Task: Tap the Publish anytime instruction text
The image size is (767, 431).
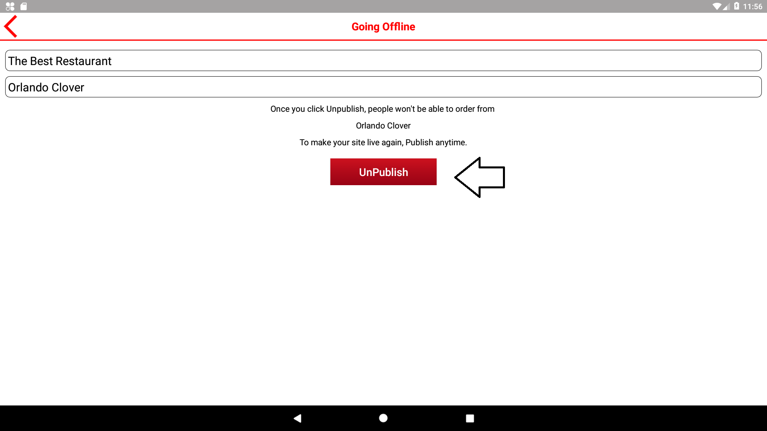Action: [x=383, y=142]
